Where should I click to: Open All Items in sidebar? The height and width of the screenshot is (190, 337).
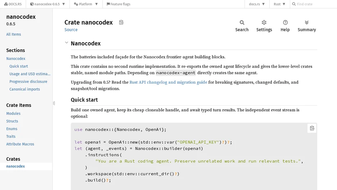14,34
